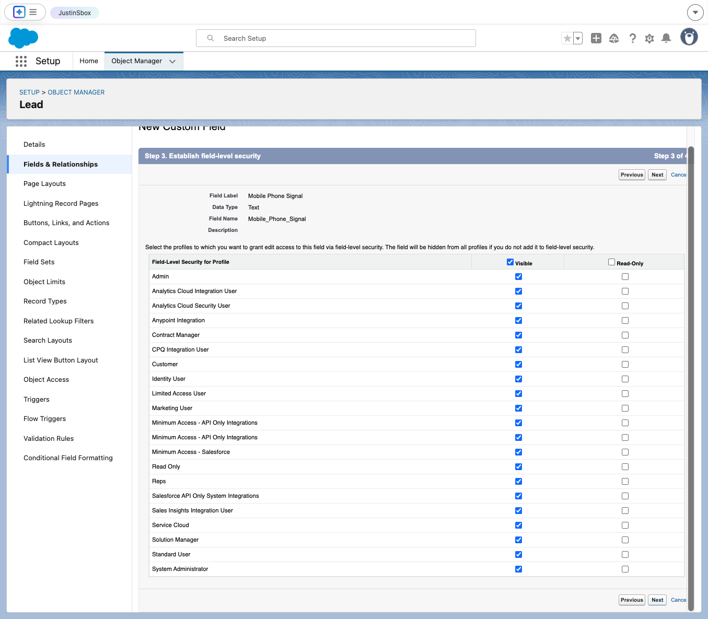Open the App Launcher dots grid
The image size is (708, 619).
click(21, 61)
